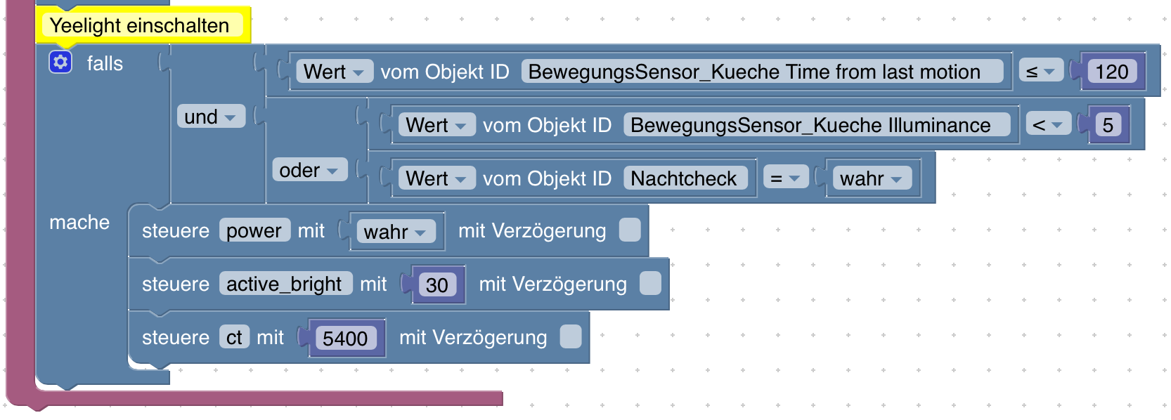Edit the Illuminance threshold value 5
1171x420 pixels.
click(x=1108, y=125)
